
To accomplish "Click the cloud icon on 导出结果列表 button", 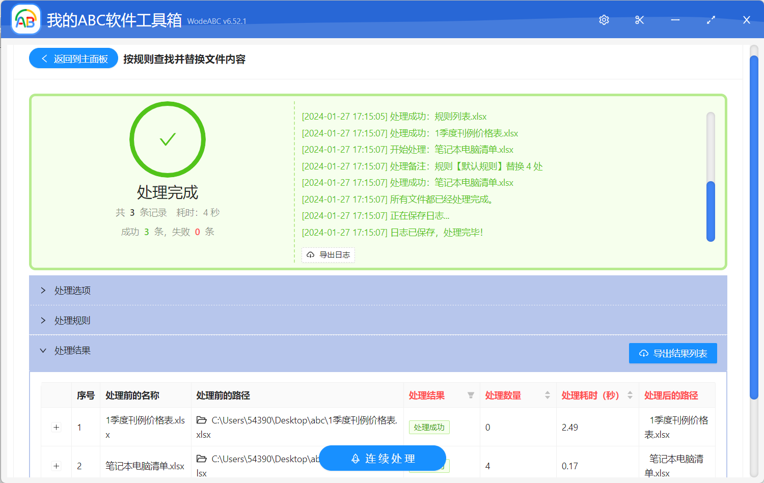I will pyautogui.click(x=643, y=353).
